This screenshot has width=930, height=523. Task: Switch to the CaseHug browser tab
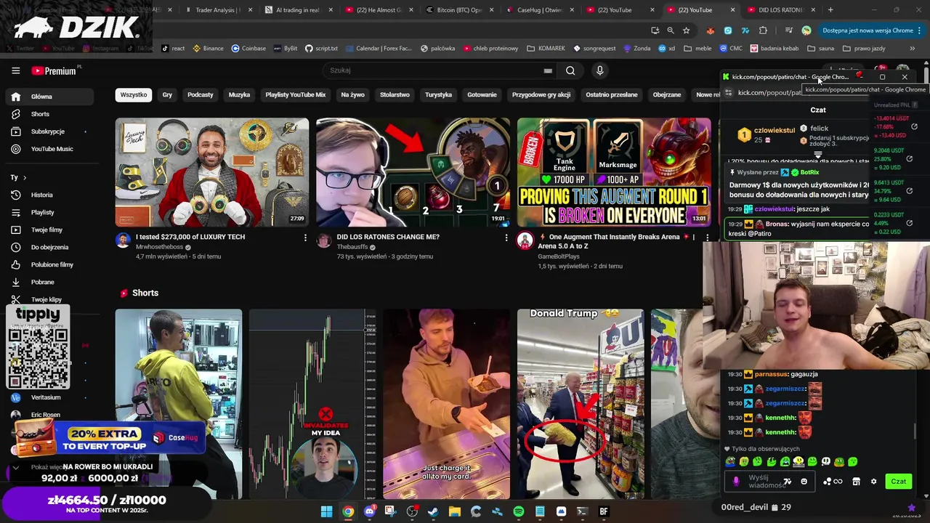coord(540,10)
